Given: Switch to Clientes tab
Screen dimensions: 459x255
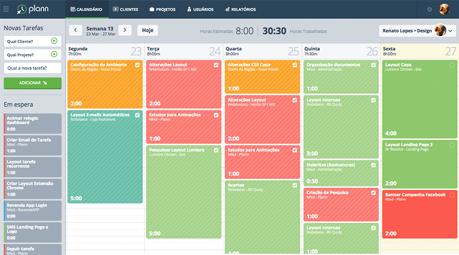Looking at the screenshot, I should (x=125, y=9).
